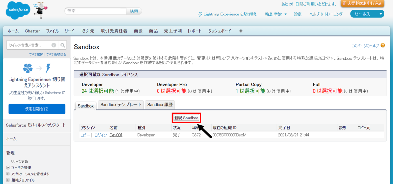The width and height of the screenshot is (393, 184).
Task: Click the quick find magnifier icon
Action: tap(63, 45)
